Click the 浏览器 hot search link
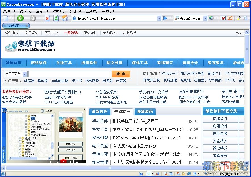This screenshot has height=177, width=251. (29, 81)
